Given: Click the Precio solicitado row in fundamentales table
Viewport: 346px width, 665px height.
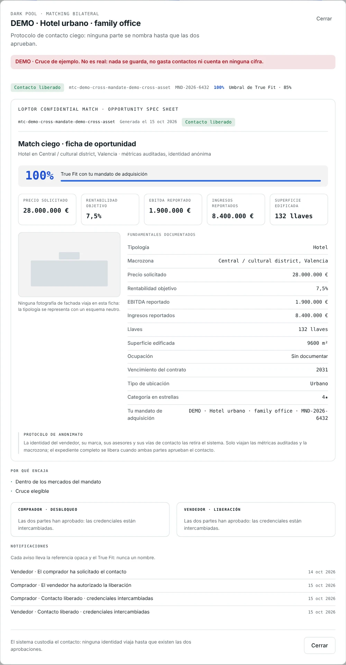Looking at the screenshot, I should tap(228, 275).
